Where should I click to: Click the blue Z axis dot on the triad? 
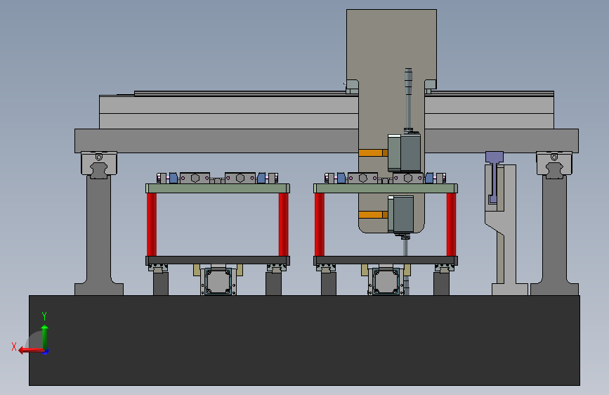46,352
